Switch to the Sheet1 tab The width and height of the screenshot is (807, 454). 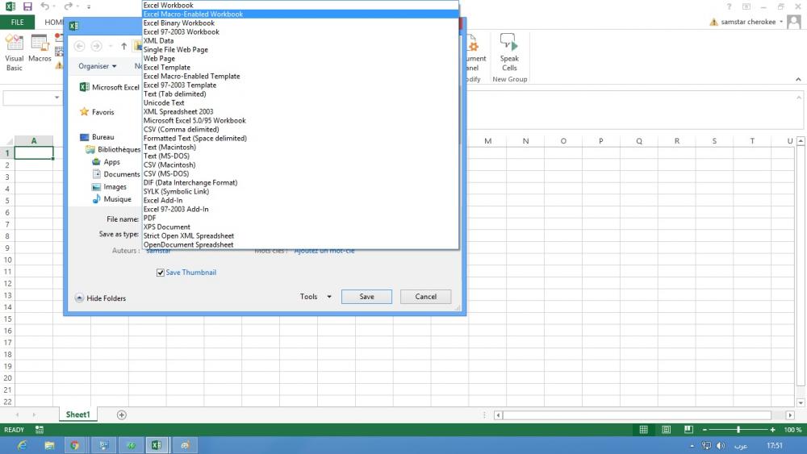click(77, 414)
